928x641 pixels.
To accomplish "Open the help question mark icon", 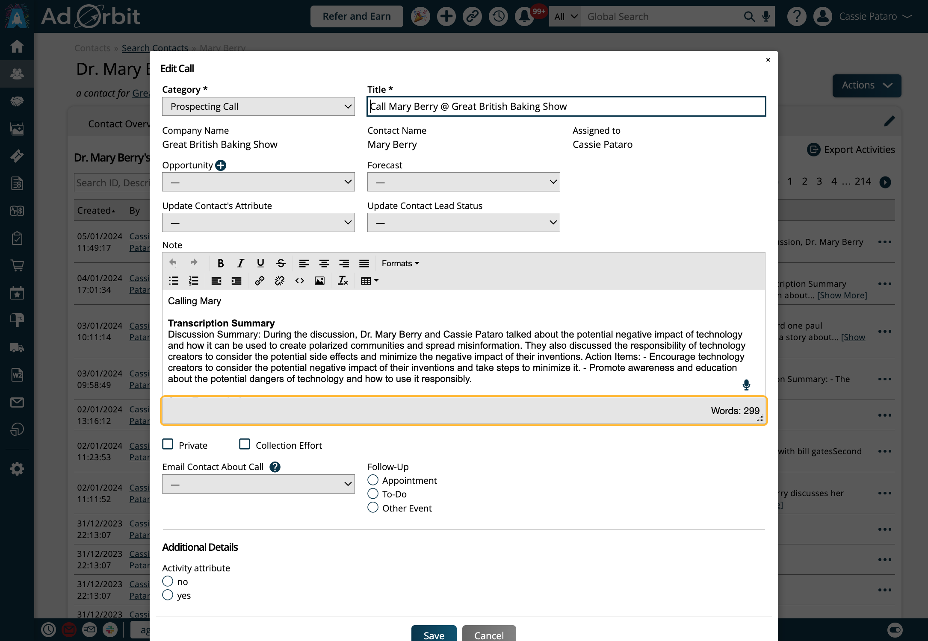I will tap(797, 17).
